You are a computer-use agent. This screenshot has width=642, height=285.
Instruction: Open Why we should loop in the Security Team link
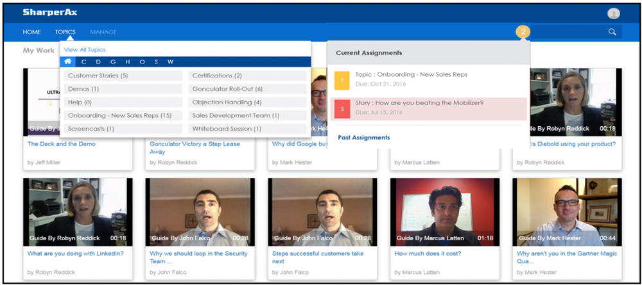(x=198, y=257)
